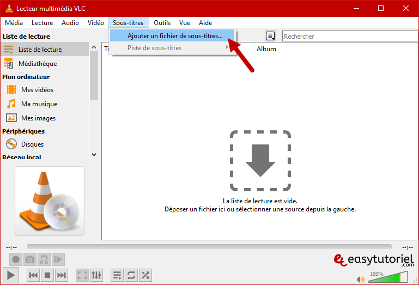Viewport: 419px width, 285px height.
Task: Open Médiathèque in sidebar
Action: [45, 64]
